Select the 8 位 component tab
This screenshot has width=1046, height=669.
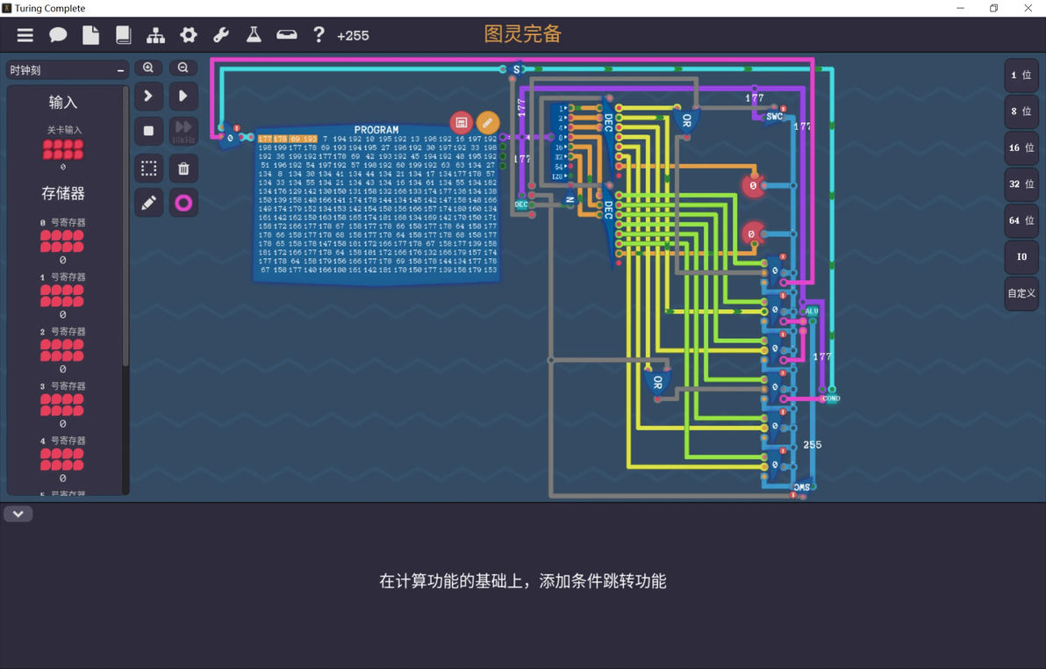1021,111
